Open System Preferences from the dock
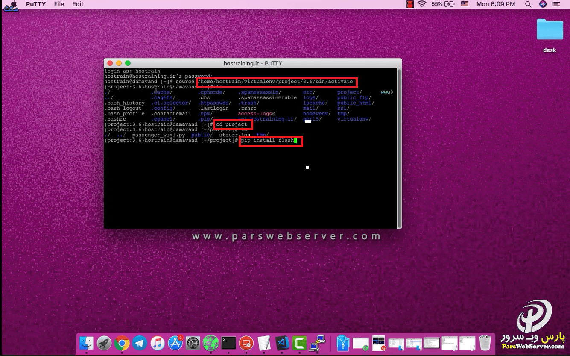 (x=193, y=343)
